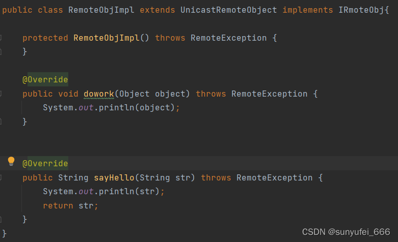Click the protected keyword
The width and height of the screenshot is (398, 242).
[45, 38]
